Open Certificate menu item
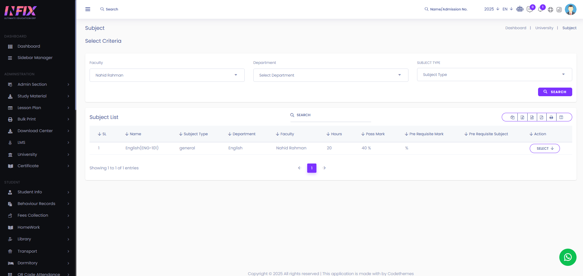 (38, 166)
